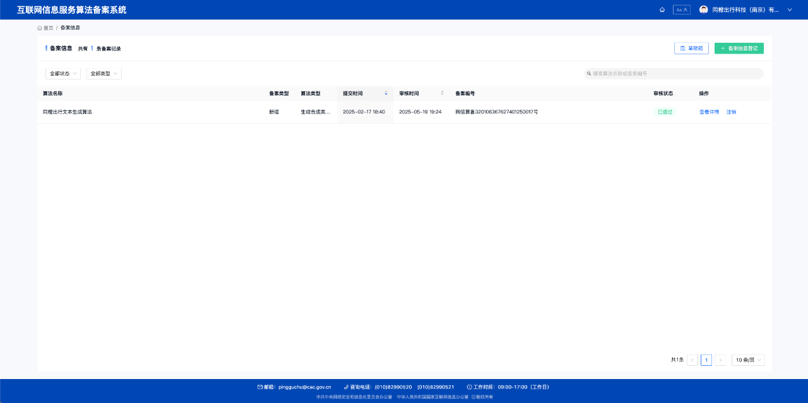
Task: Toggle the Aa font size switcher
Action: 681,10
